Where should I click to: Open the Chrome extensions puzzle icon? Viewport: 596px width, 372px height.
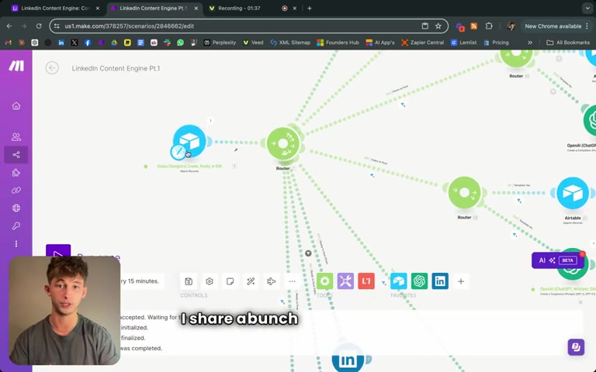point(489,26)
